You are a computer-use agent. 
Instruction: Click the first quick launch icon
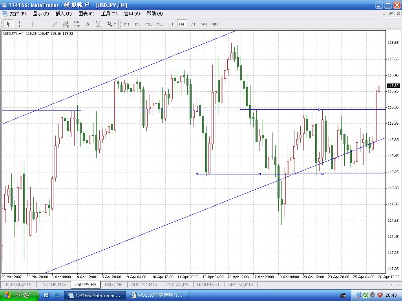46,295
